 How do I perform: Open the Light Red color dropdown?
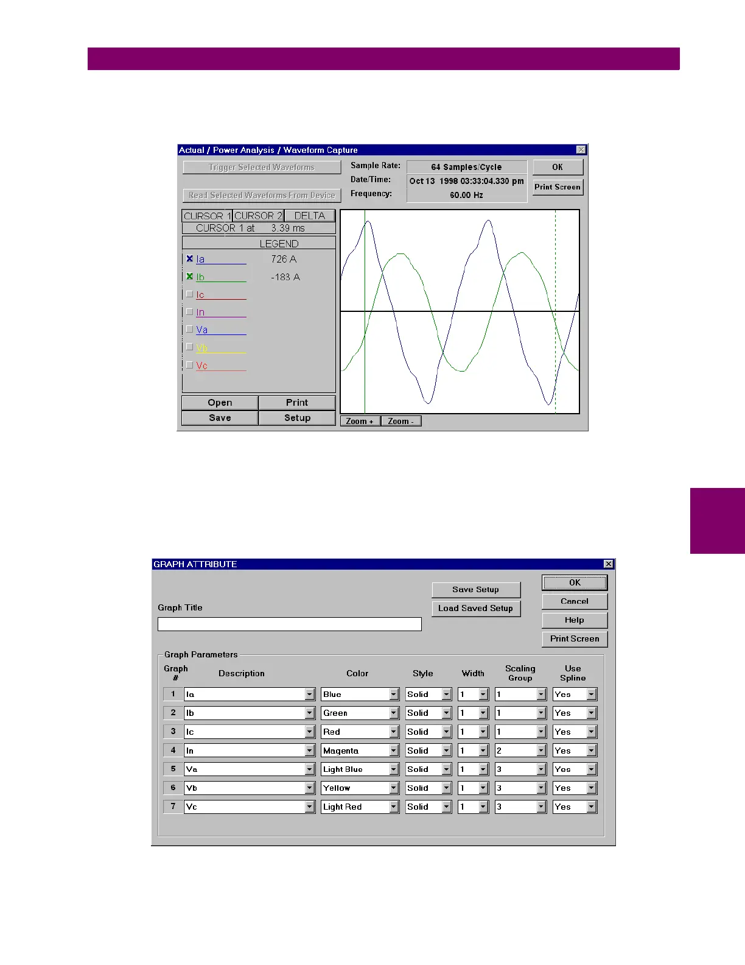(x=394, y=807)
